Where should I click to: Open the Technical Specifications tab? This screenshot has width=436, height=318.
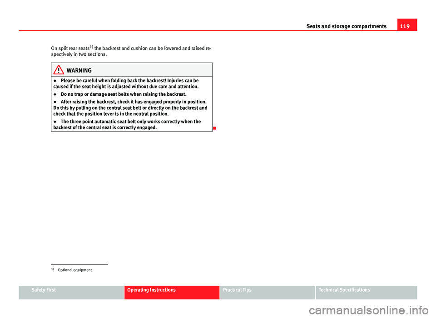pos(367,293)
